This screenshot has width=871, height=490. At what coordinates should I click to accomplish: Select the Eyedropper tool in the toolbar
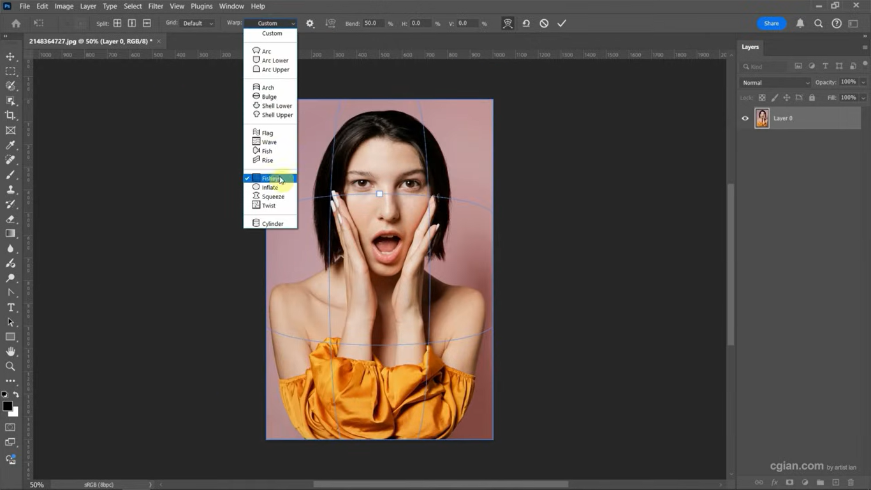pos(10,145)
